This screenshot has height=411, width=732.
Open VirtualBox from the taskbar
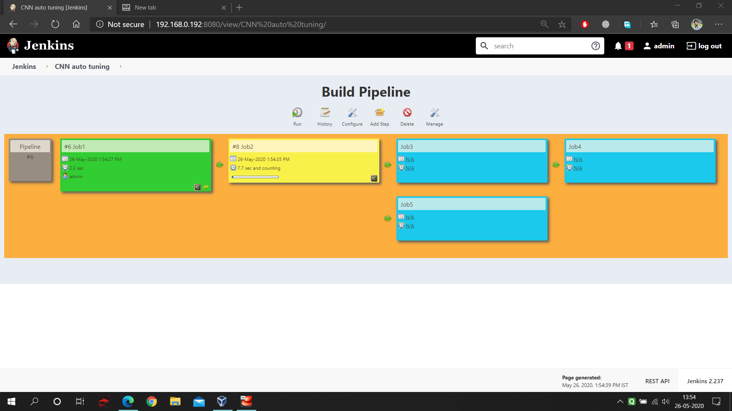(222, 401)
